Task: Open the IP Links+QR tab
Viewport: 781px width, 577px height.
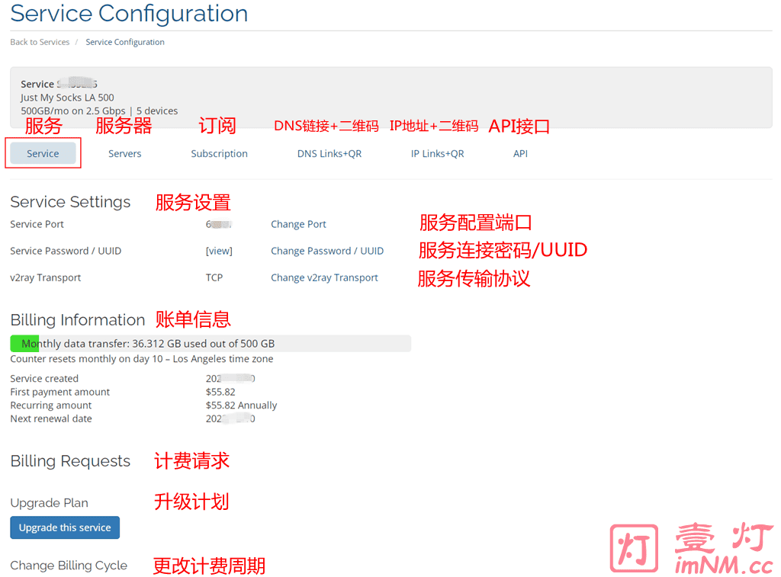Action: coord(437,153)
